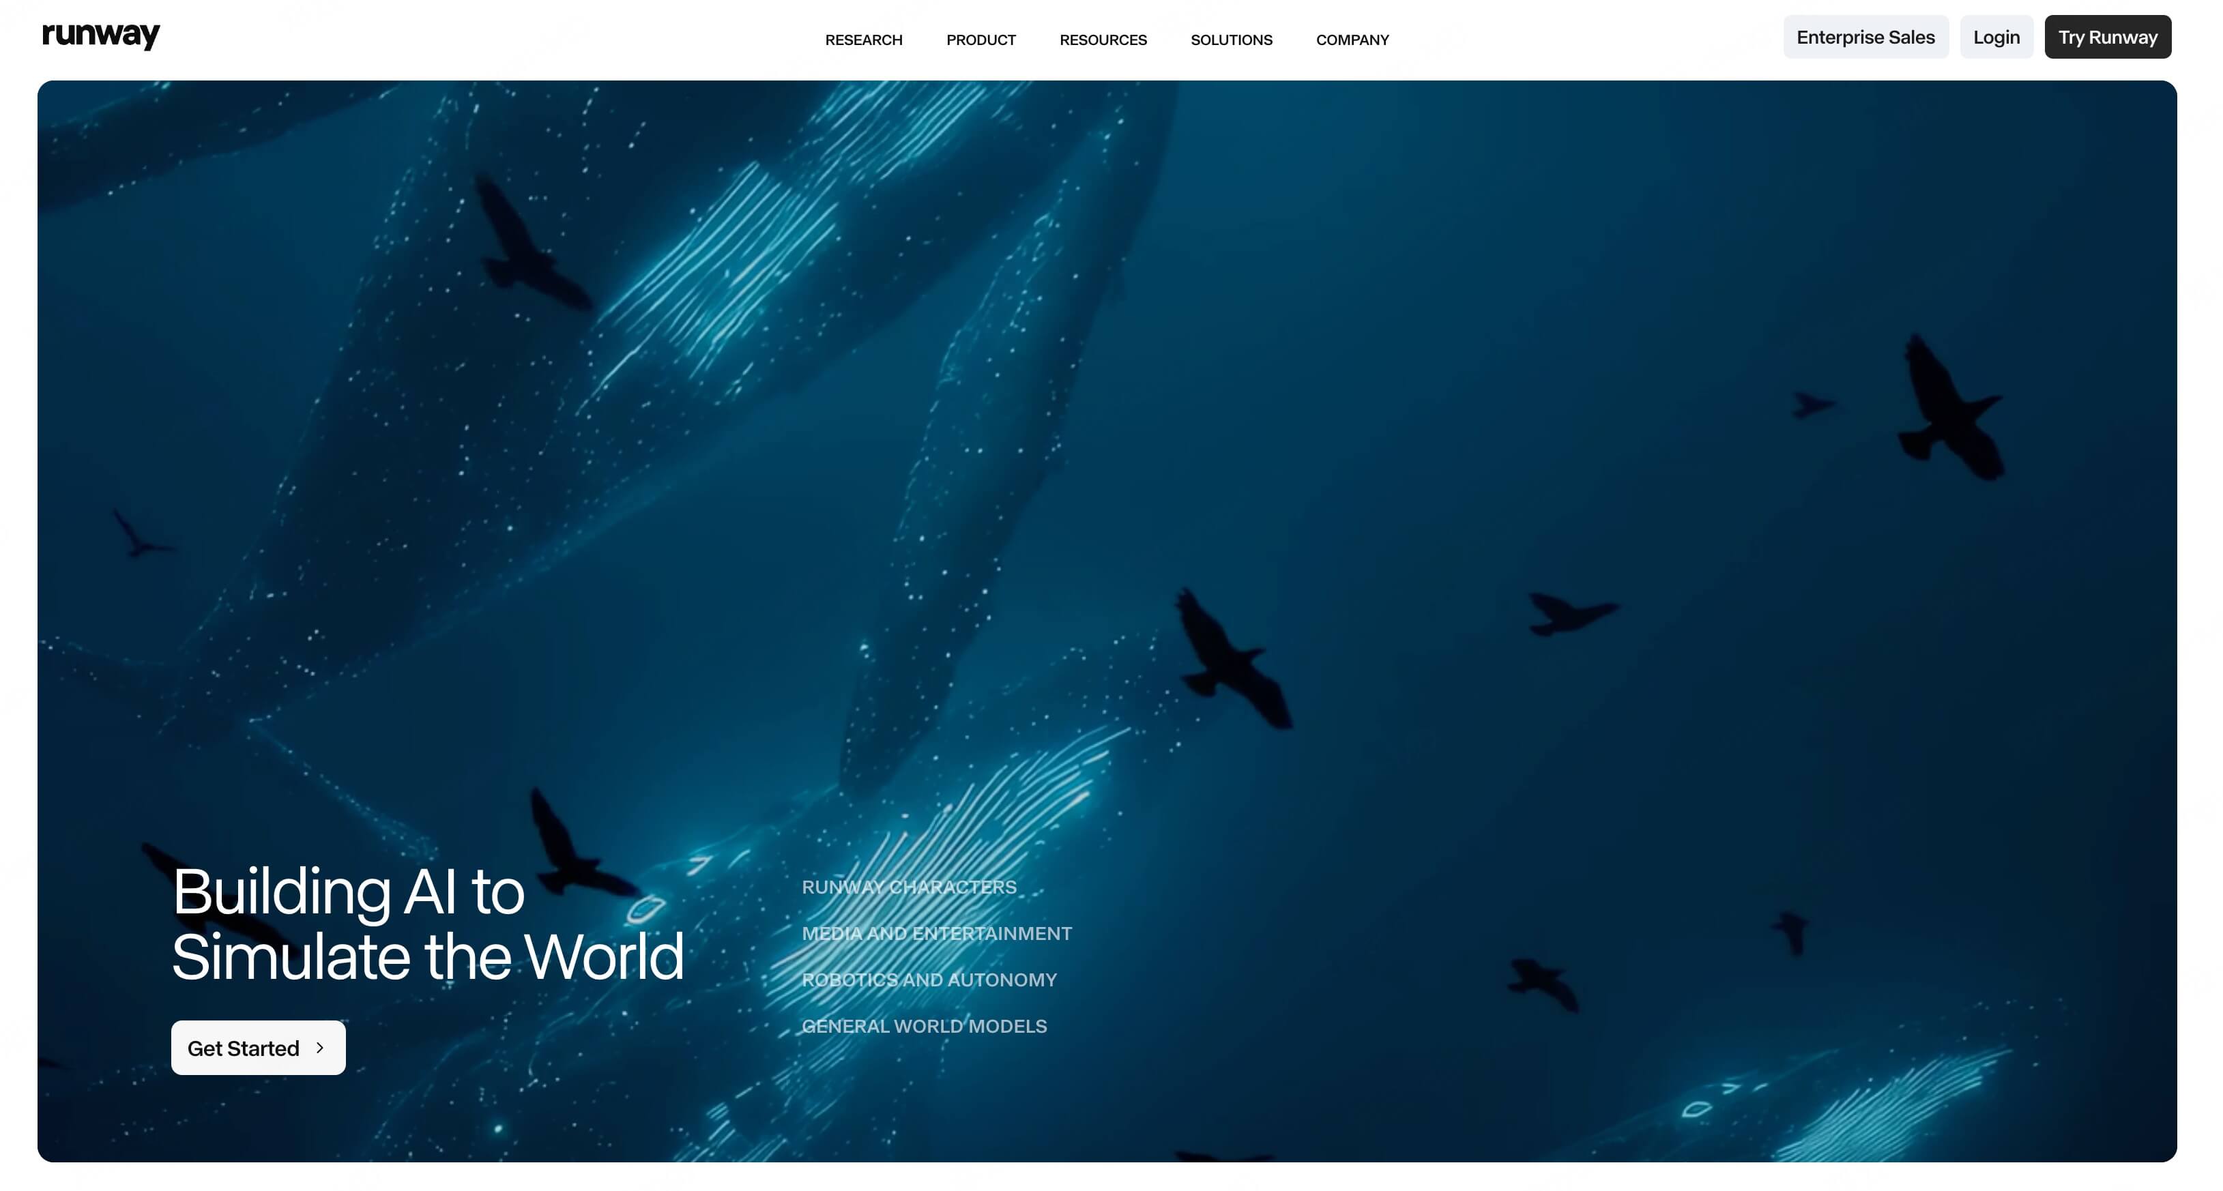Click the 'Building AI to Simulate the World' headline
This screenshot has width=2223, height=1191.
pyautogui.click(x=428, y=924)
